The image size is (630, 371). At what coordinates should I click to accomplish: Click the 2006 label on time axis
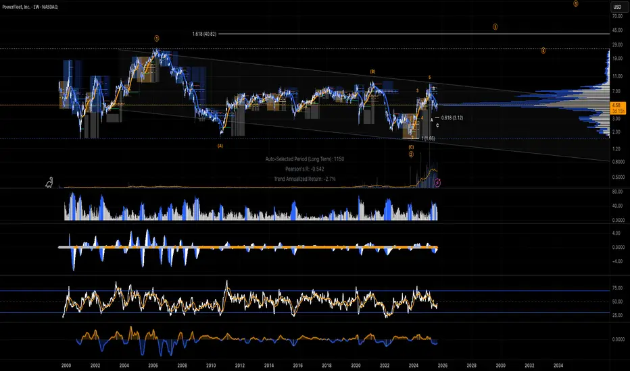point(153,366)
